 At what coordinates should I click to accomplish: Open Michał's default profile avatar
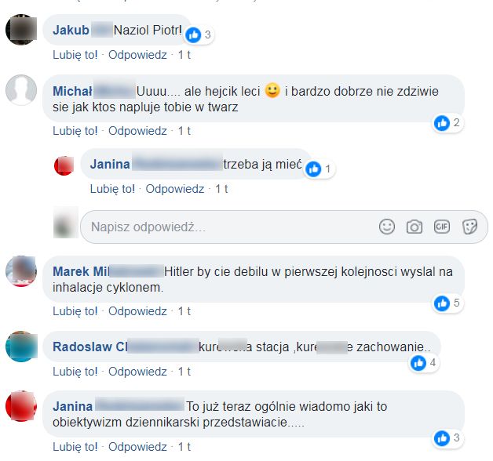(x=21, y=90)
